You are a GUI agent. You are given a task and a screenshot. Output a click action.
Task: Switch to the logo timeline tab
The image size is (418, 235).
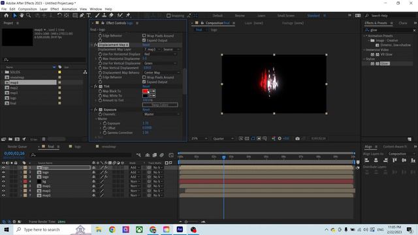tap(78, 146)
